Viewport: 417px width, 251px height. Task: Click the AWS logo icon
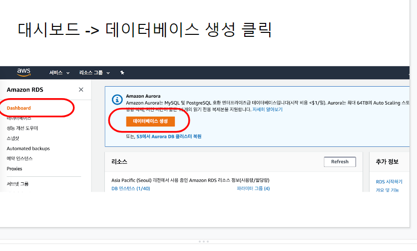tap(23, 72)
